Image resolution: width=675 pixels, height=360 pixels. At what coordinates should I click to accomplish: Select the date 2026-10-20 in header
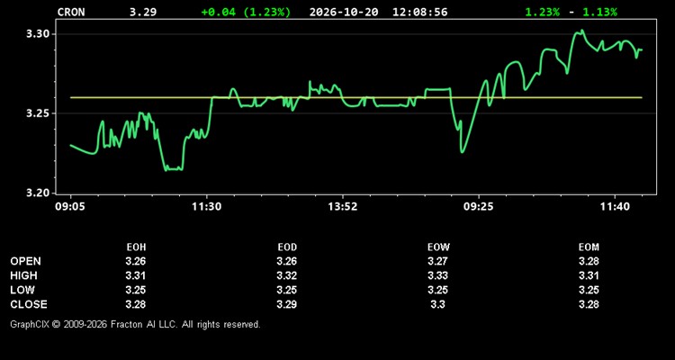[344, 12]
